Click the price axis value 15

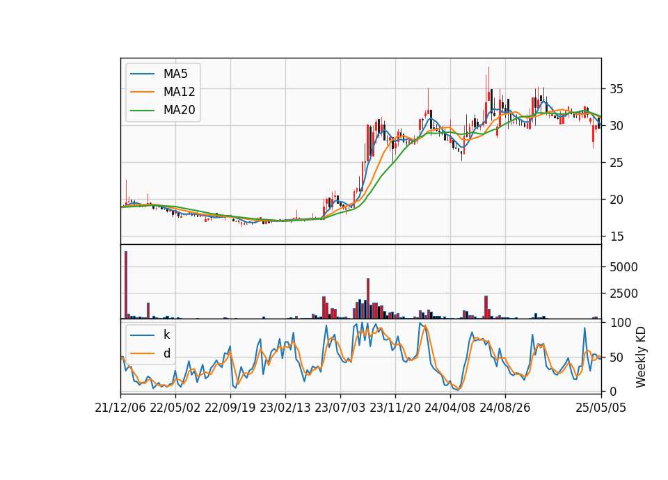(617, 237)
